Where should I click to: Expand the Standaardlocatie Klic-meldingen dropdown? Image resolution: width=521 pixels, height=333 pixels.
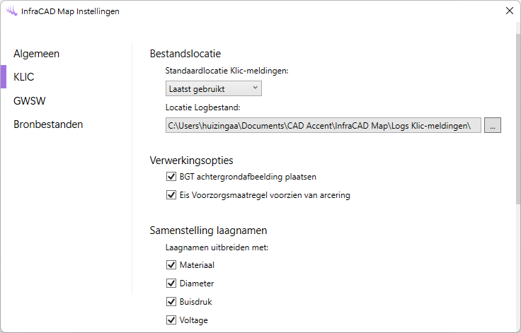click(x=213, y=88)
